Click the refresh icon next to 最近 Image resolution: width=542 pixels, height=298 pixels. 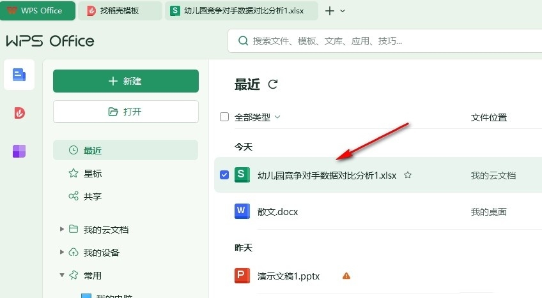point(273,84)
